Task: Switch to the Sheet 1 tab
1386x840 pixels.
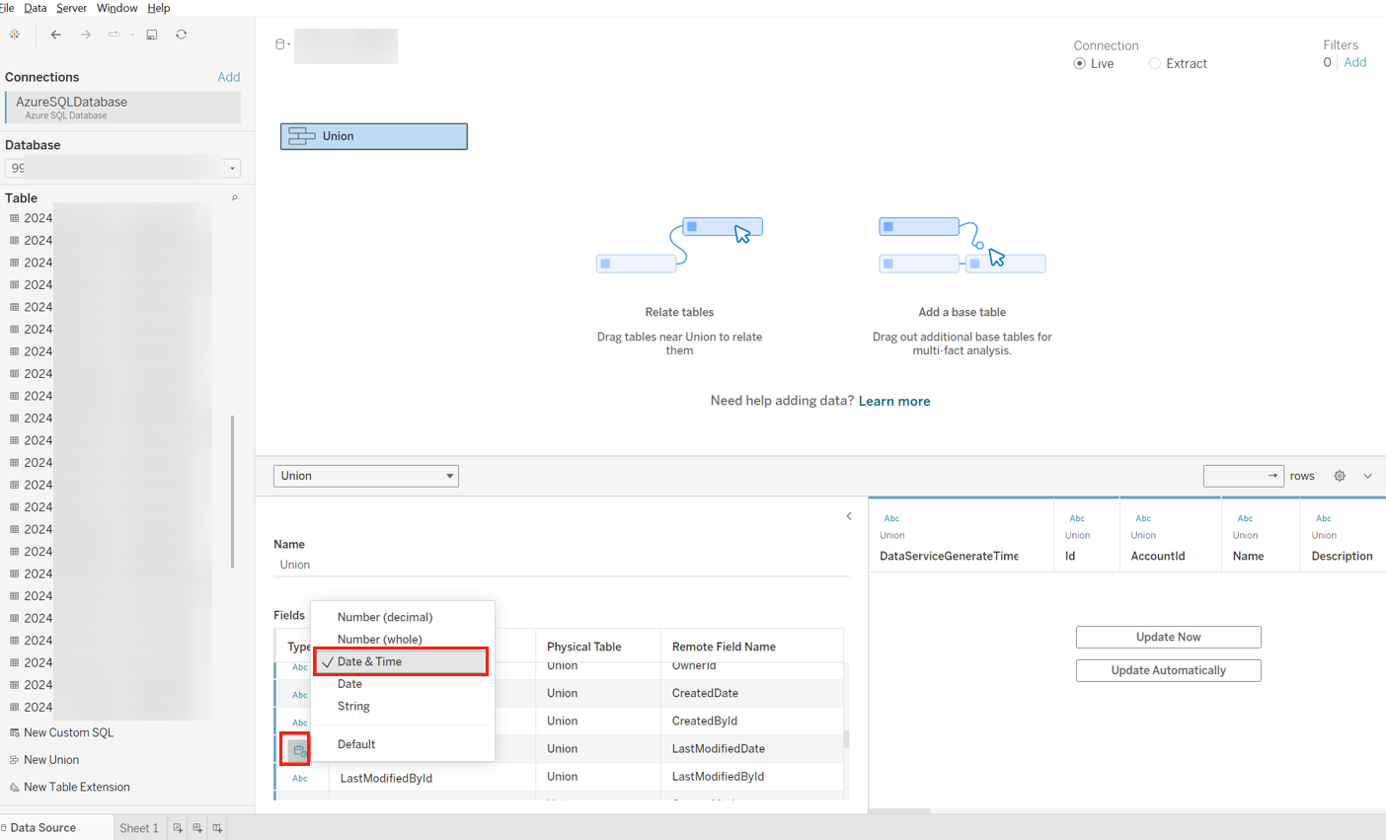Action: (138, 827)
